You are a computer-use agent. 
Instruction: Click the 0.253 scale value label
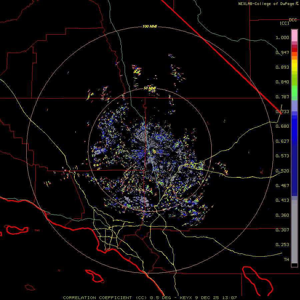pyautogui.click(x=282, y=245)
